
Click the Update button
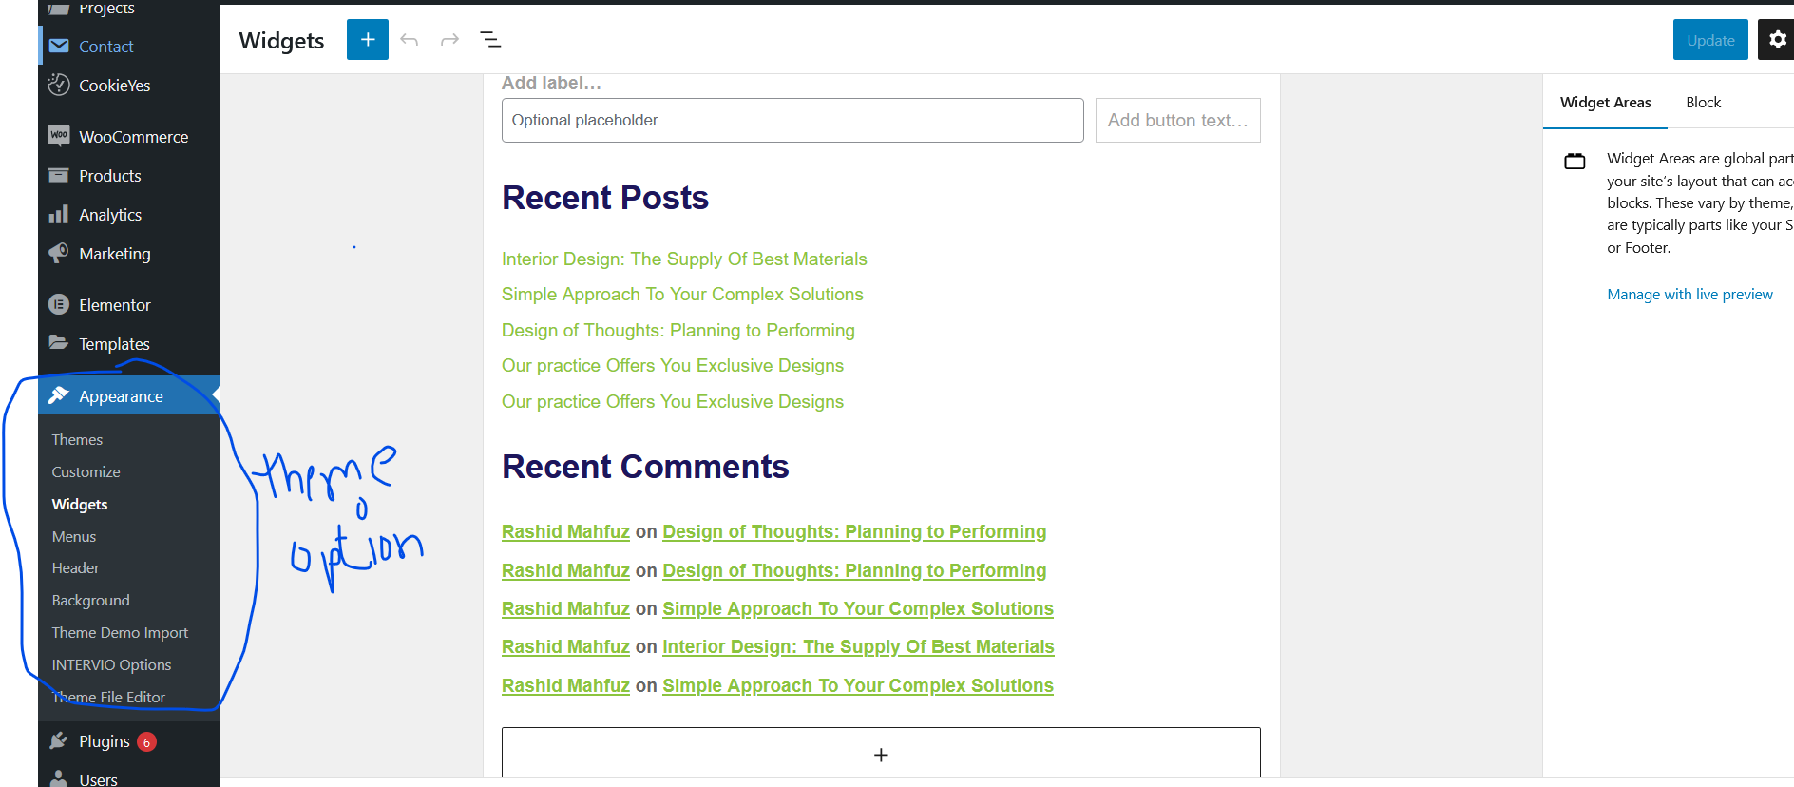click(x=1710, y=40)
